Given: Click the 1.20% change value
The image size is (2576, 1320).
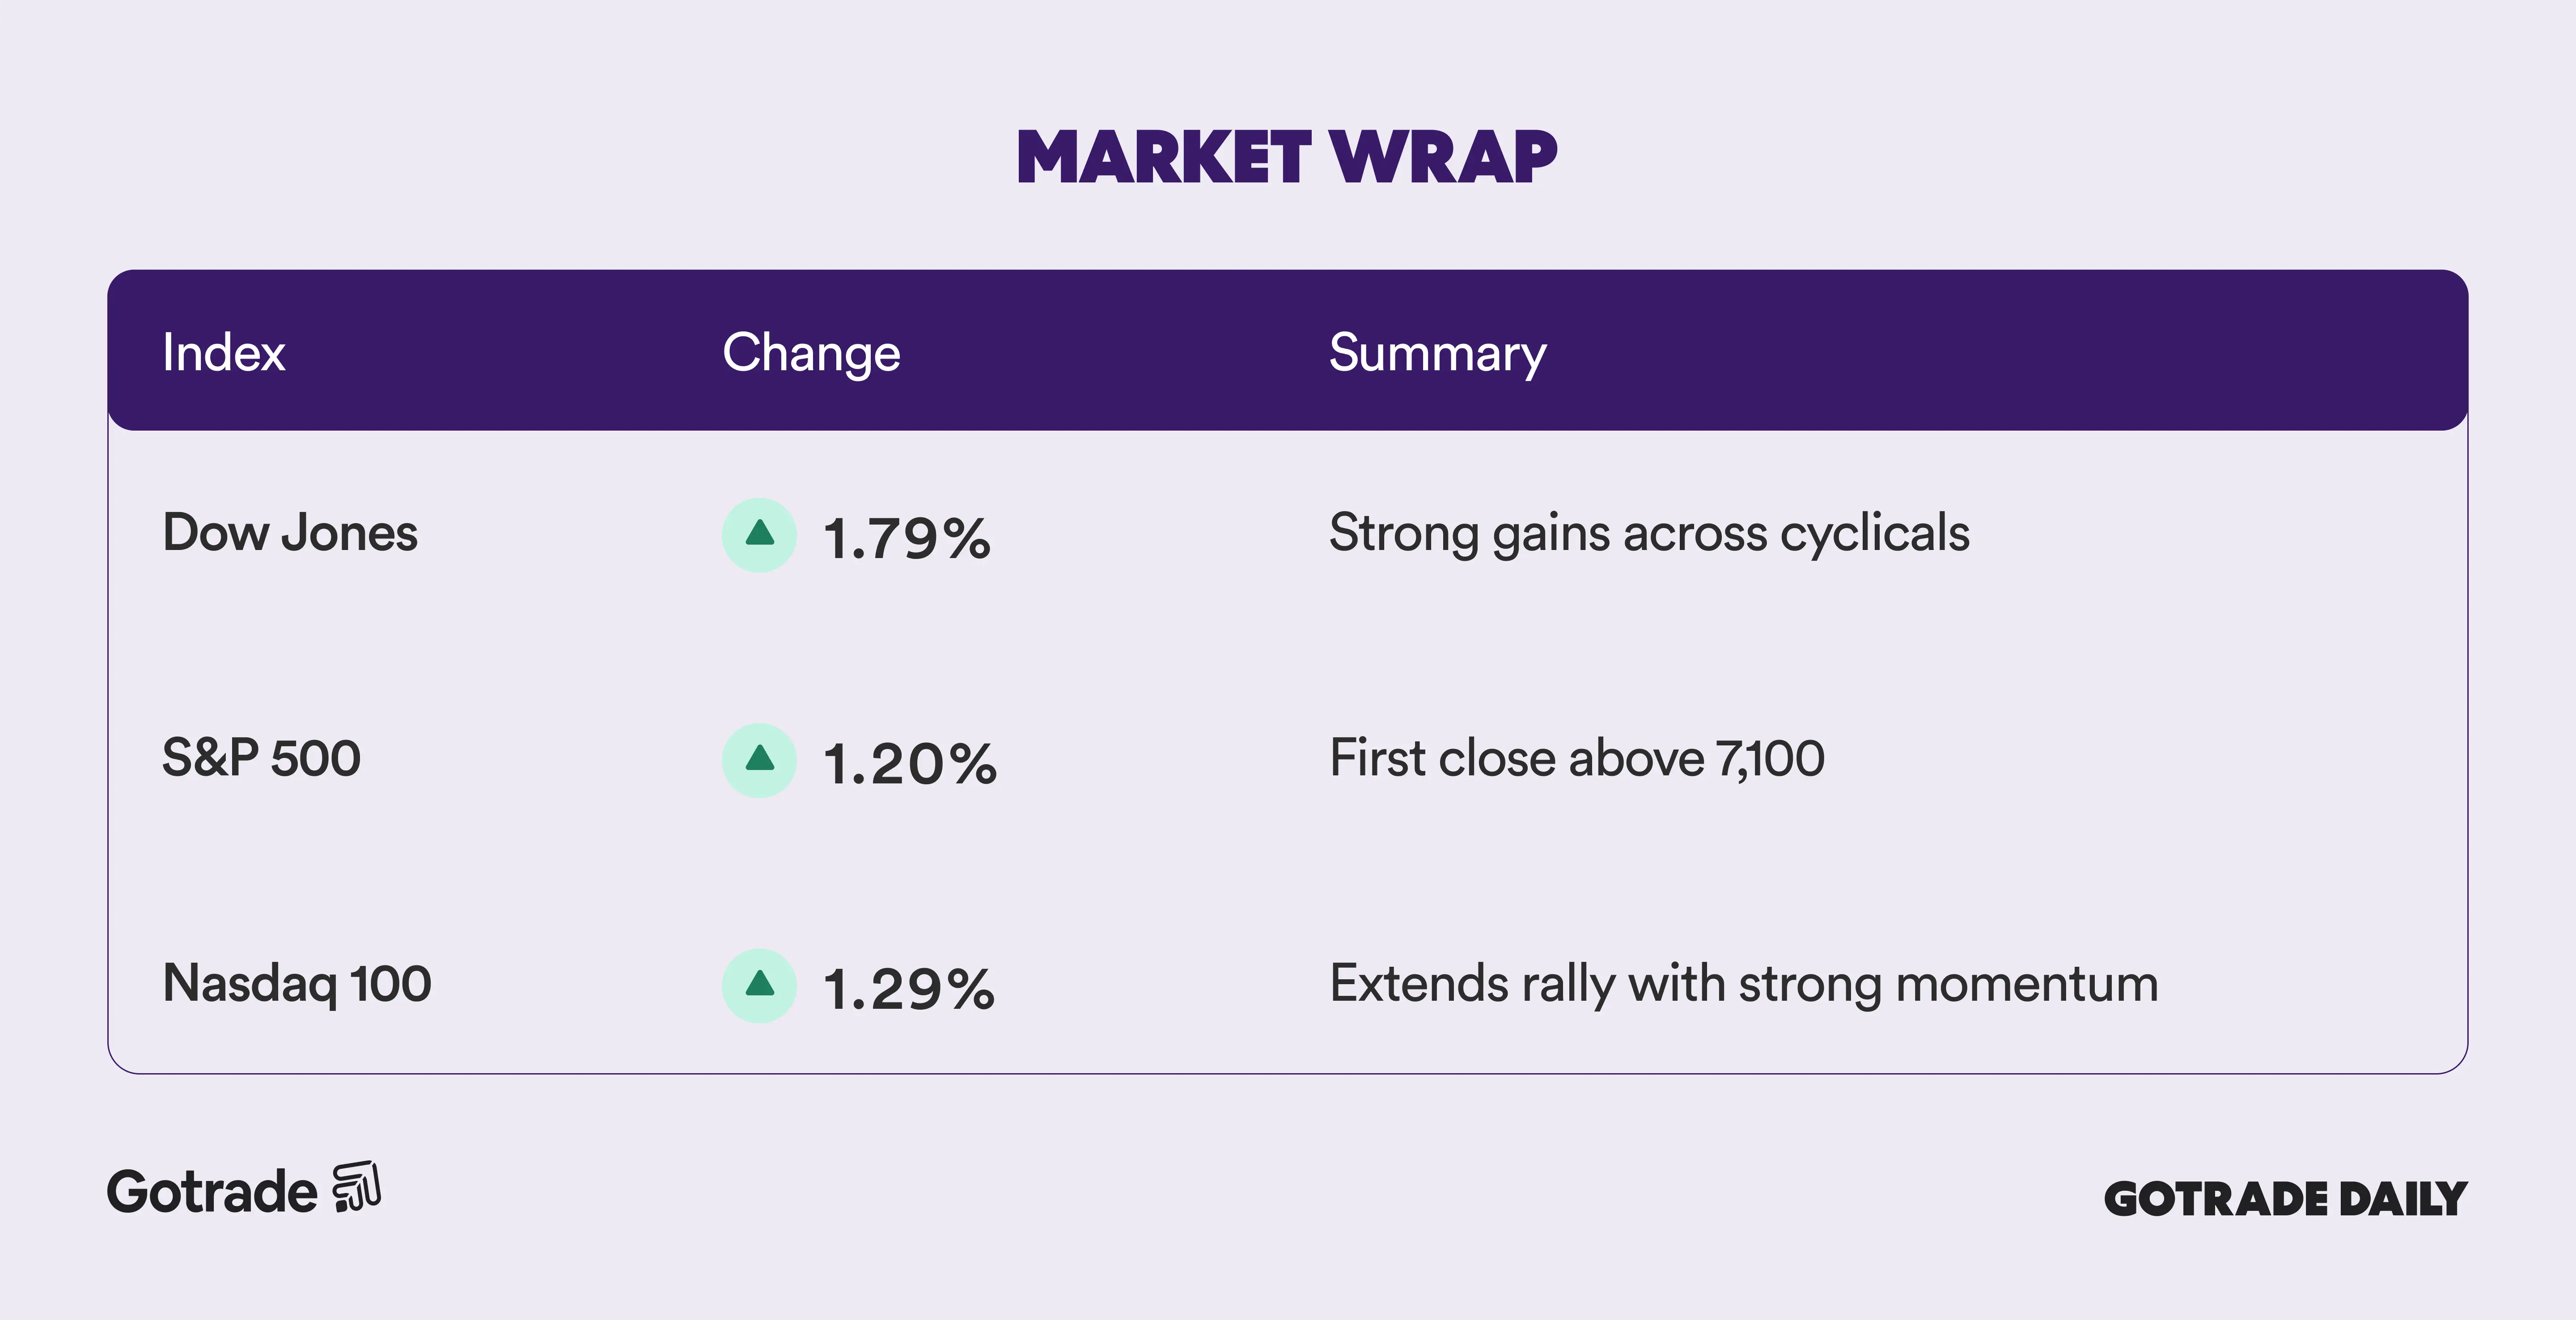Looking at the screenshot, I should pos(910,764).
